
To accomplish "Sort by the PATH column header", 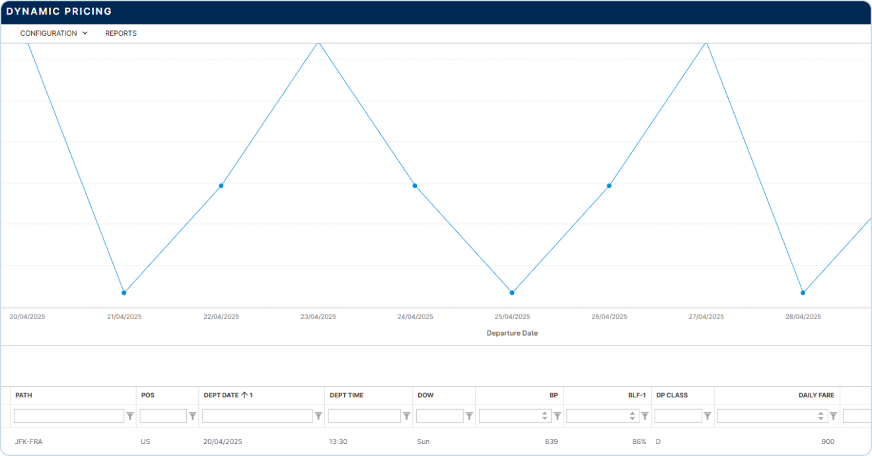I will click(24, 395).
